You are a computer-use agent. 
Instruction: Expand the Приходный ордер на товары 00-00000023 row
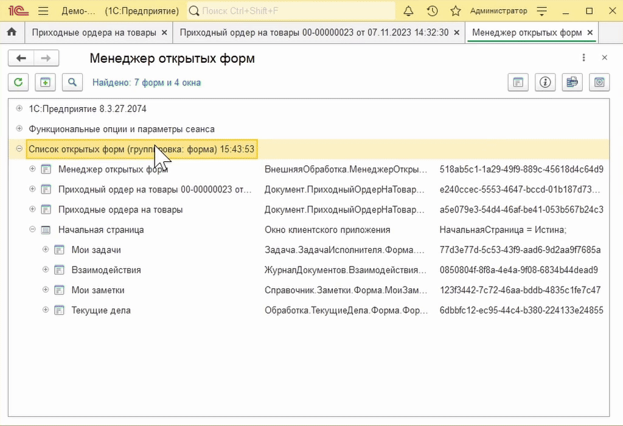(33, 189)
